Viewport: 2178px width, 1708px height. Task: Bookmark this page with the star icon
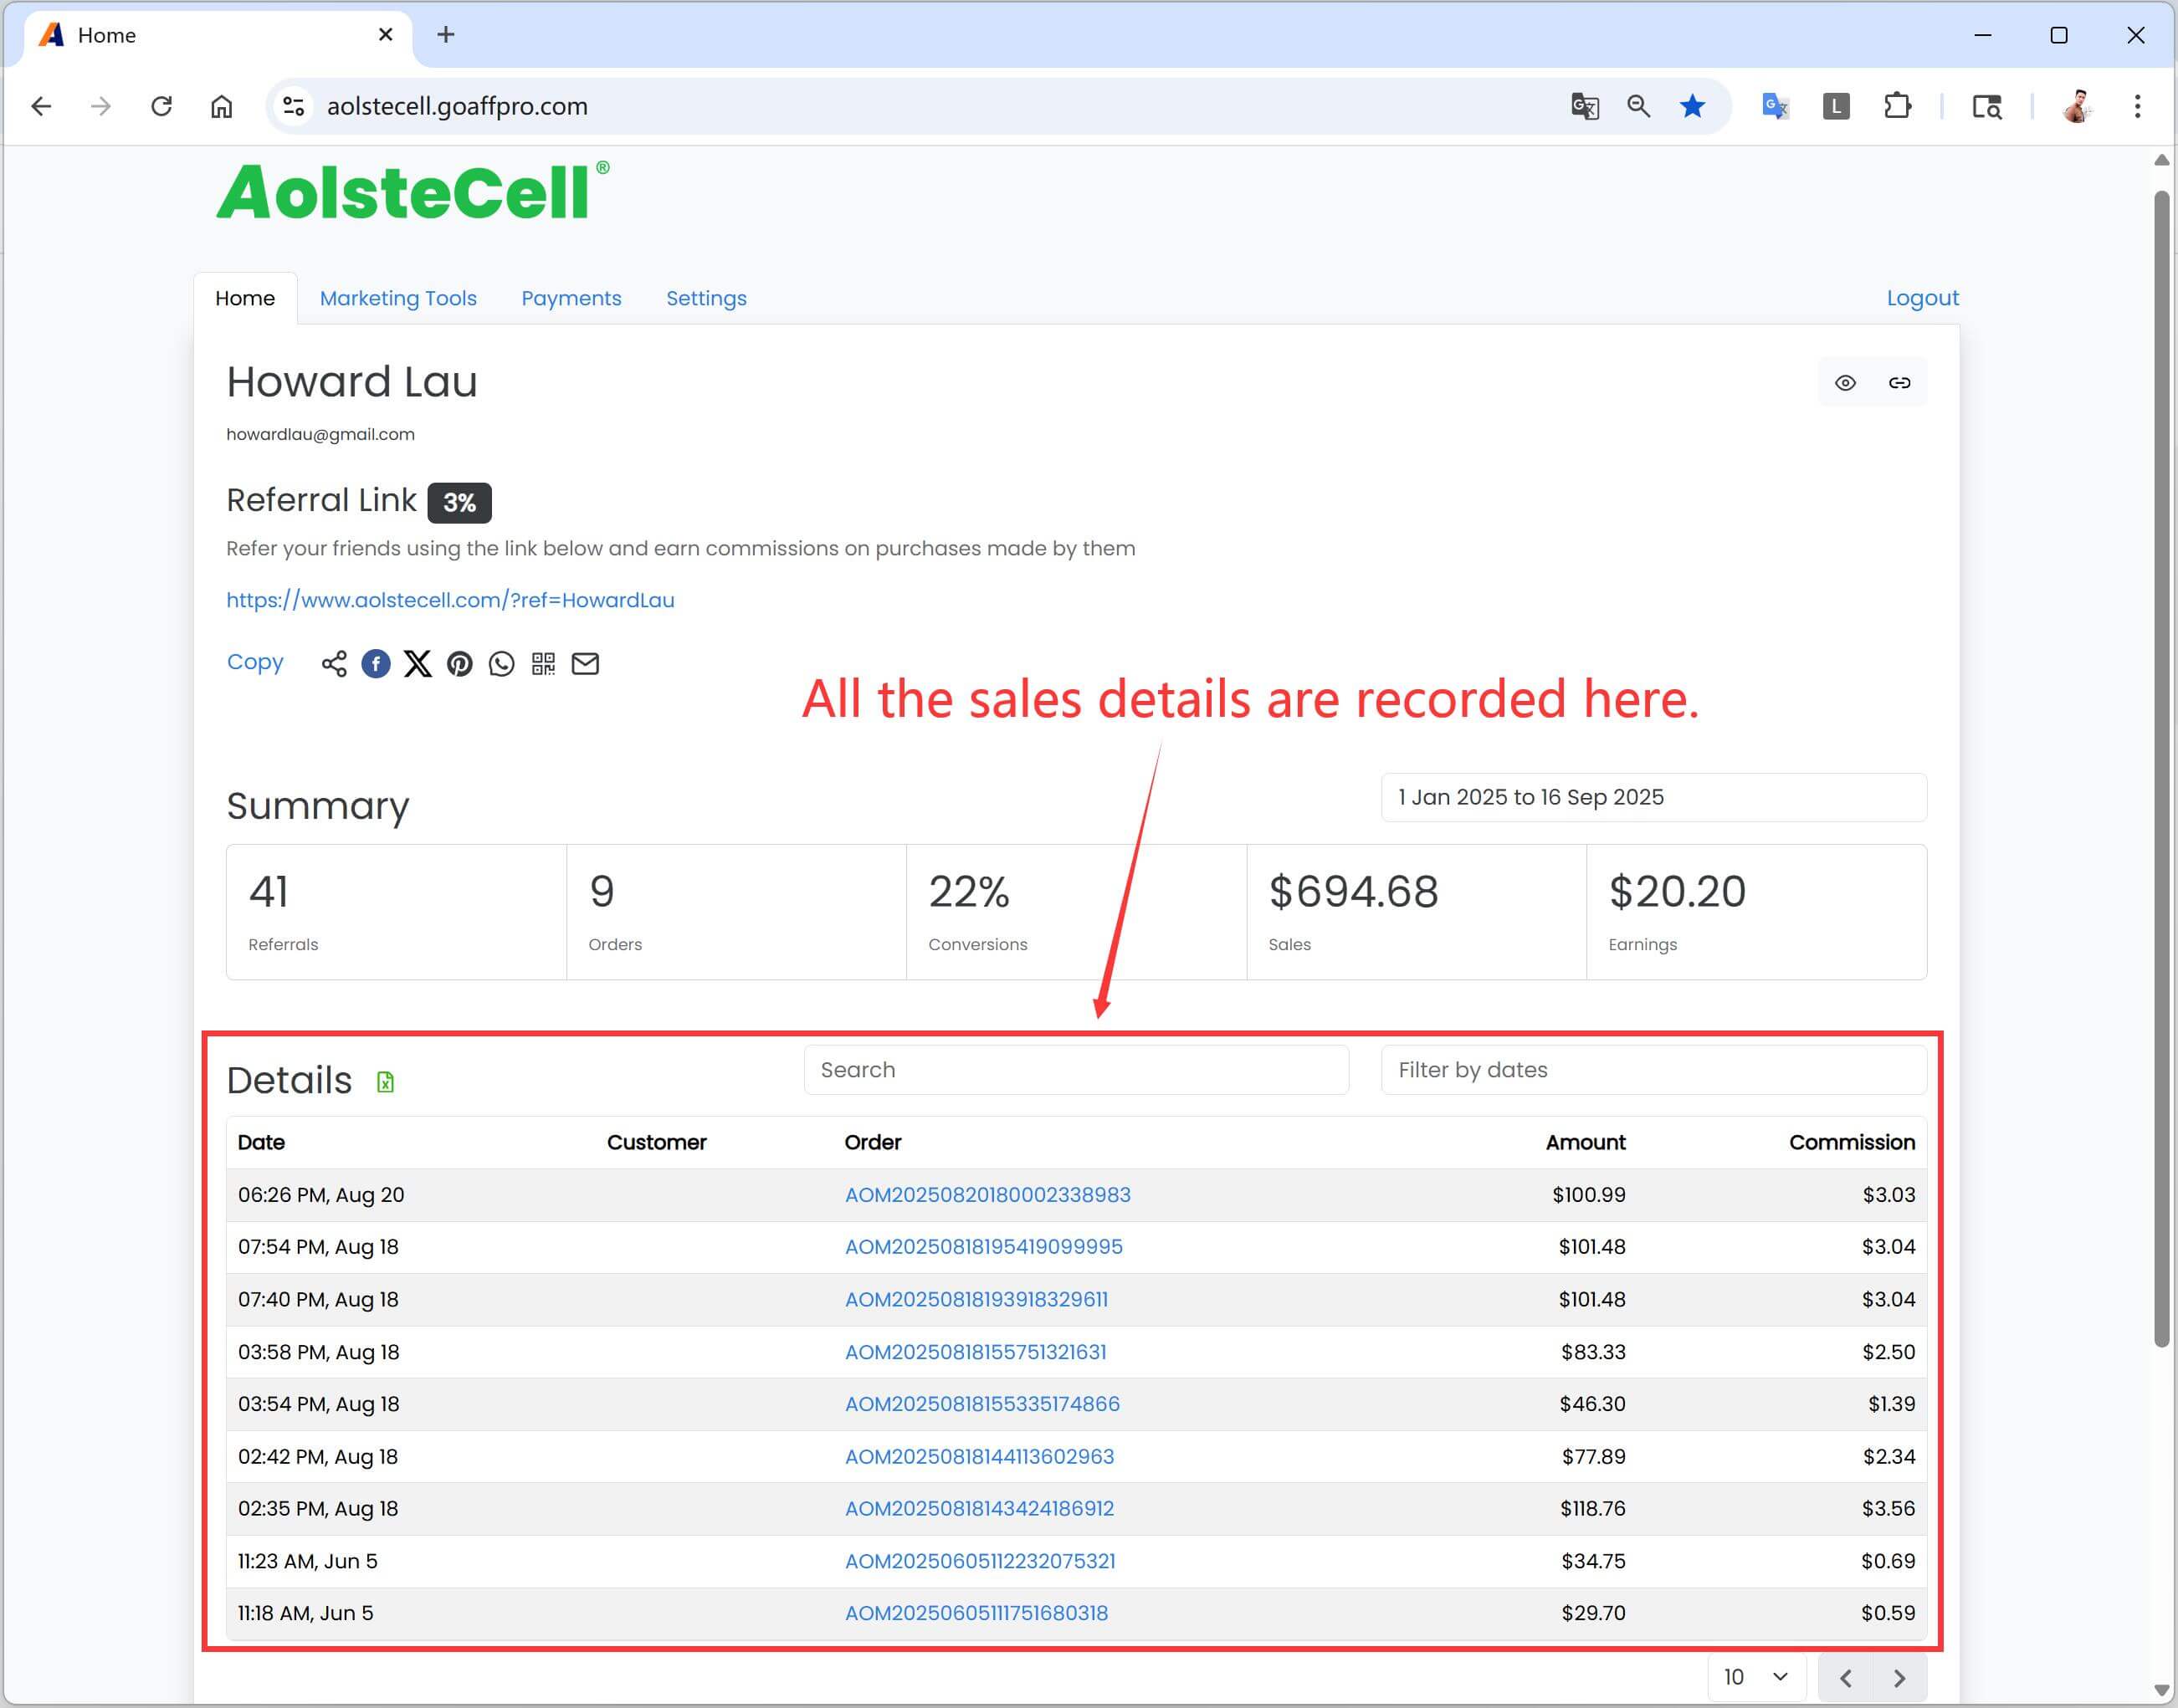[x=1692, y=106]
